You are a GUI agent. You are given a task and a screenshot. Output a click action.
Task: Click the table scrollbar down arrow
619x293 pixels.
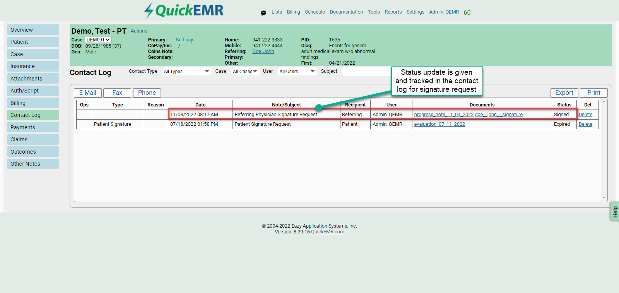604,198
